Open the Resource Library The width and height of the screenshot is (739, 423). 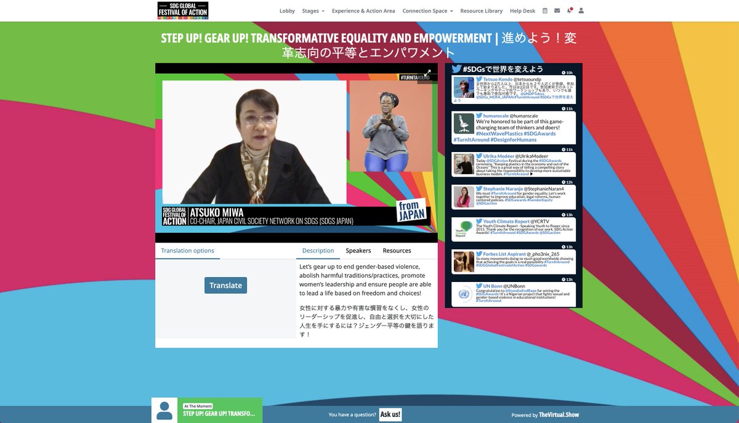pyautogui.click(x=481, y=11)
